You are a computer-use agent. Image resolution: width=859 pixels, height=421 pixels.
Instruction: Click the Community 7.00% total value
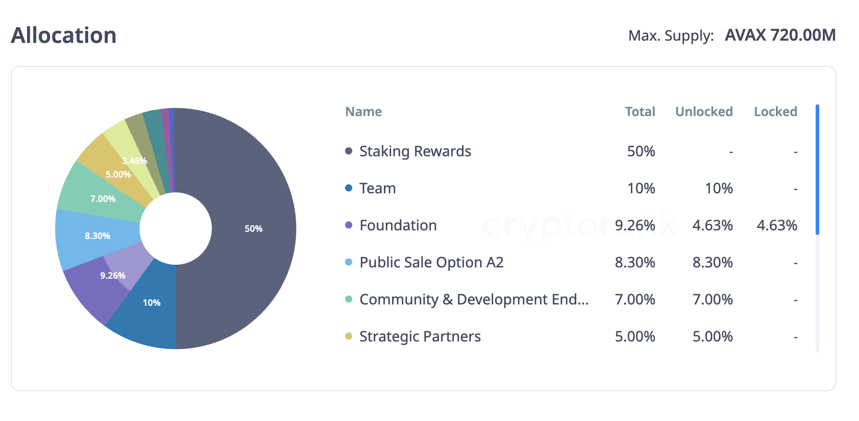(x=635, y=299)
